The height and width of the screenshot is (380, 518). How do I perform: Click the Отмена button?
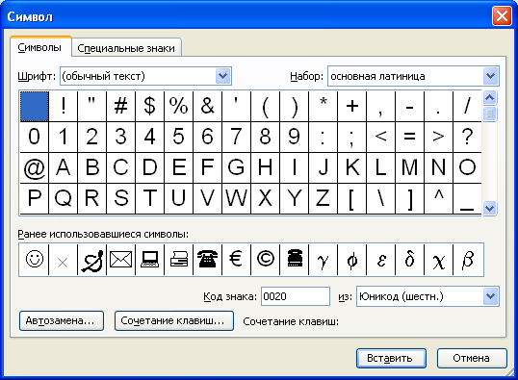tap(472, 358)
